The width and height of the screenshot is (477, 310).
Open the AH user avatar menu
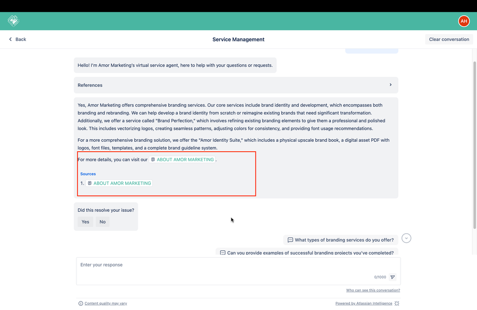pyautogui.click(x=464, y=21)
